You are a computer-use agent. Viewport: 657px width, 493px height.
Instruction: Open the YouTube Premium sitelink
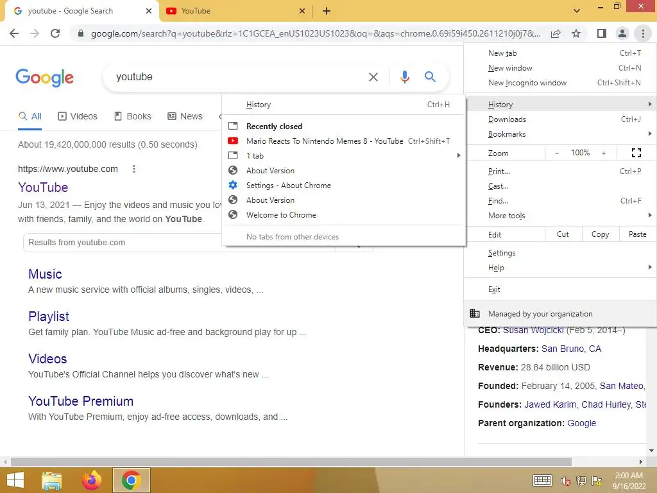click(x=81, y=401)
